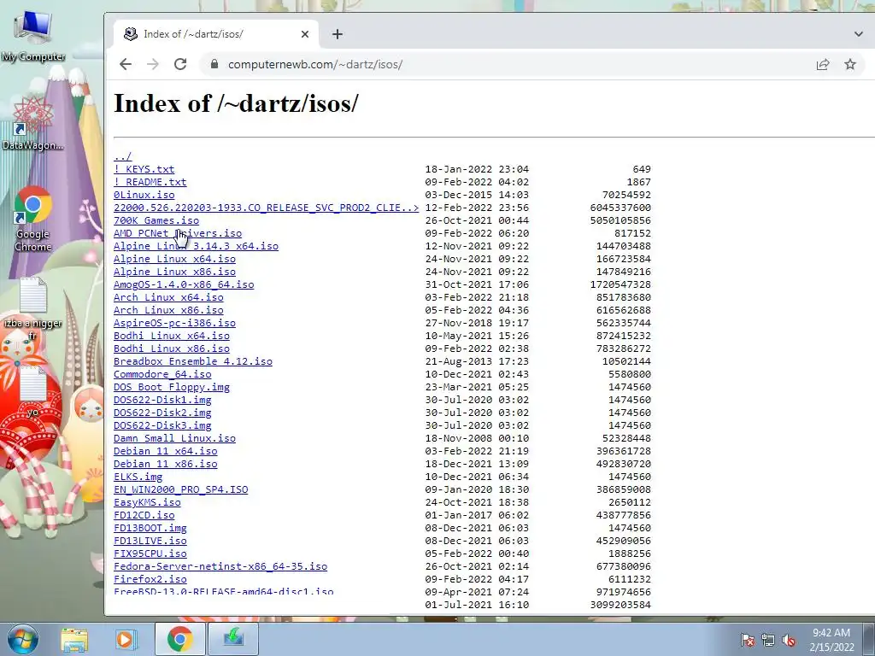Click the 'FD13LIVE.iso' link
The height and width of the screenshot is (656, 875).
[x=150, y=541]
